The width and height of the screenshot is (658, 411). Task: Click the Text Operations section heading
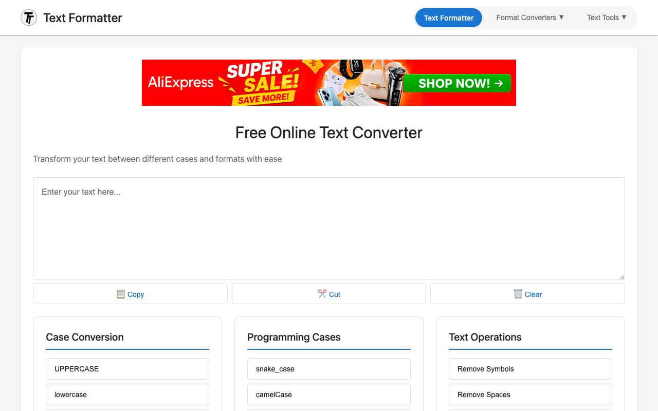click(485, 337)
